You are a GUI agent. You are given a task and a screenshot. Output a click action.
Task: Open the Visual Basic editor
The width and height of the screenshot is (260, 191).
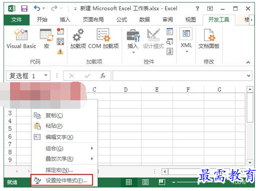21,39
